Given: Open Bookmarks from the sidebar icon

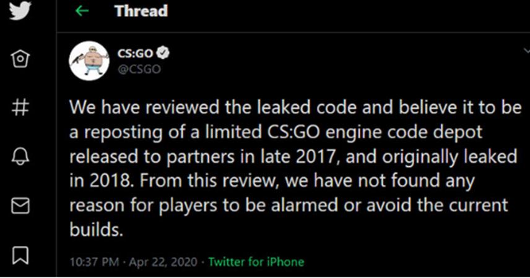Looking at the screenshot, I should [22, 254].
